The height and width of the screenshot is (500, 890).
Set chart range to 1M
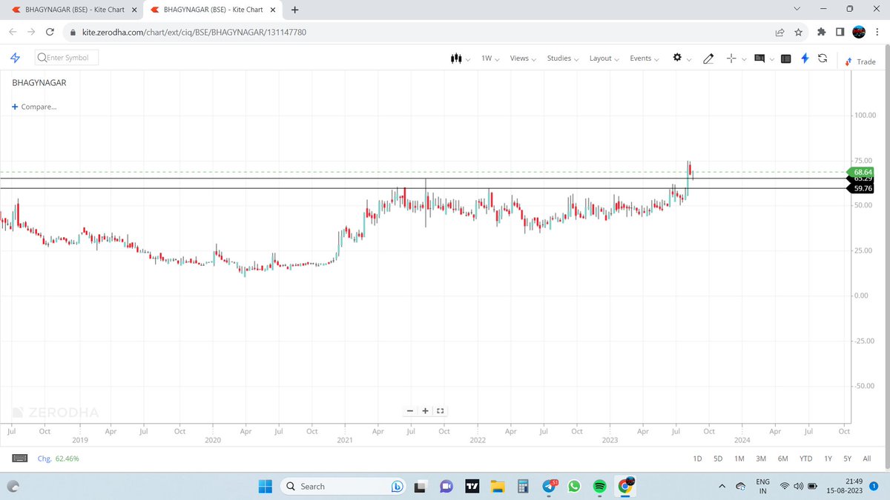pyautogui.click(x=739, y=459)
